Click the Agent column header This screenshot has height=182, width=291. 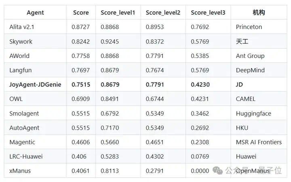point(35,13)
